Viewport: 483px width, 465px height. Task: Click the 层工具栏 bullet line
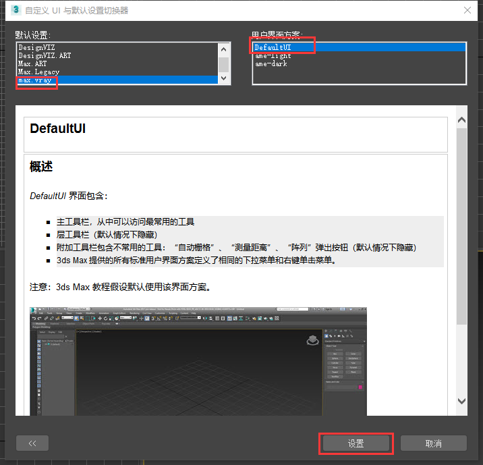tap(107, 235)
